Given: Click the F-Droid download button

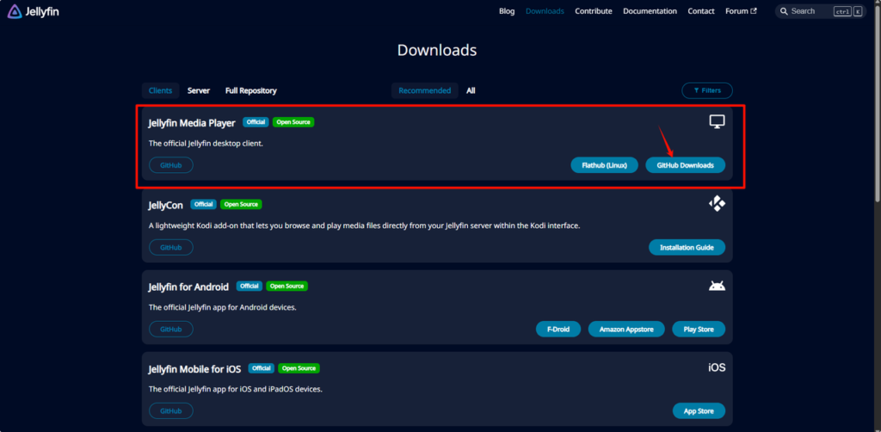Looking at the screenshot, I should [x=558, y=329].
